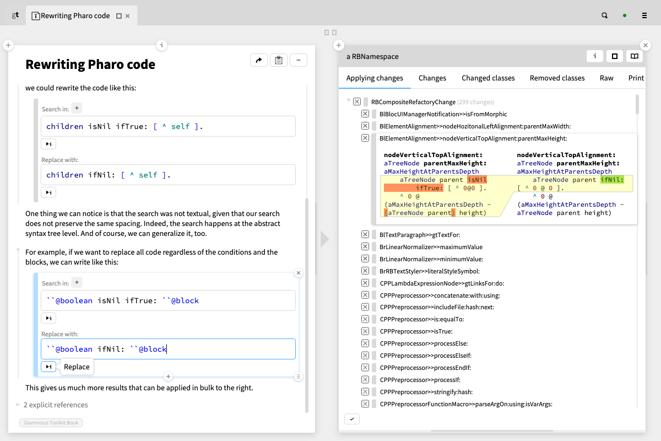Open the Removed classes tab
This screenshot has width=661, height=441.
point(557,78)
